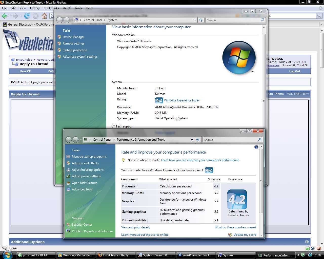Screen dimensions: 324x259
Task: Switch to Spybot taskbar button
Action: click(156, 255)
